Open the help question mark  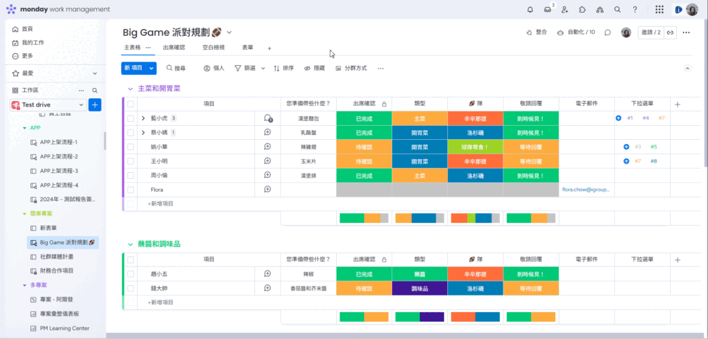[x=635, y=10]
